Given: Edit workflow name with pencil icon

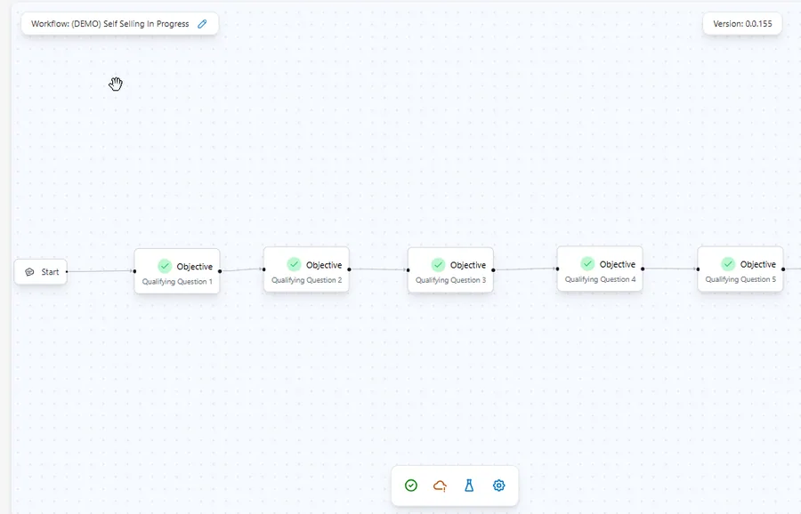Looking at the screenshot, I should click(x=202, y=24).
